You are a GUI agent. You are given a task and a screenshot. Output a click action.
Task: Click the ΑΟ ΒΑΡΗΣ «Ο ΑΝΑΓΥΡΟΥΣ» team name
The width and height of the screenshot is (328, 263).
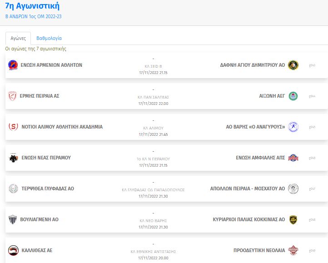click(255, 127)
